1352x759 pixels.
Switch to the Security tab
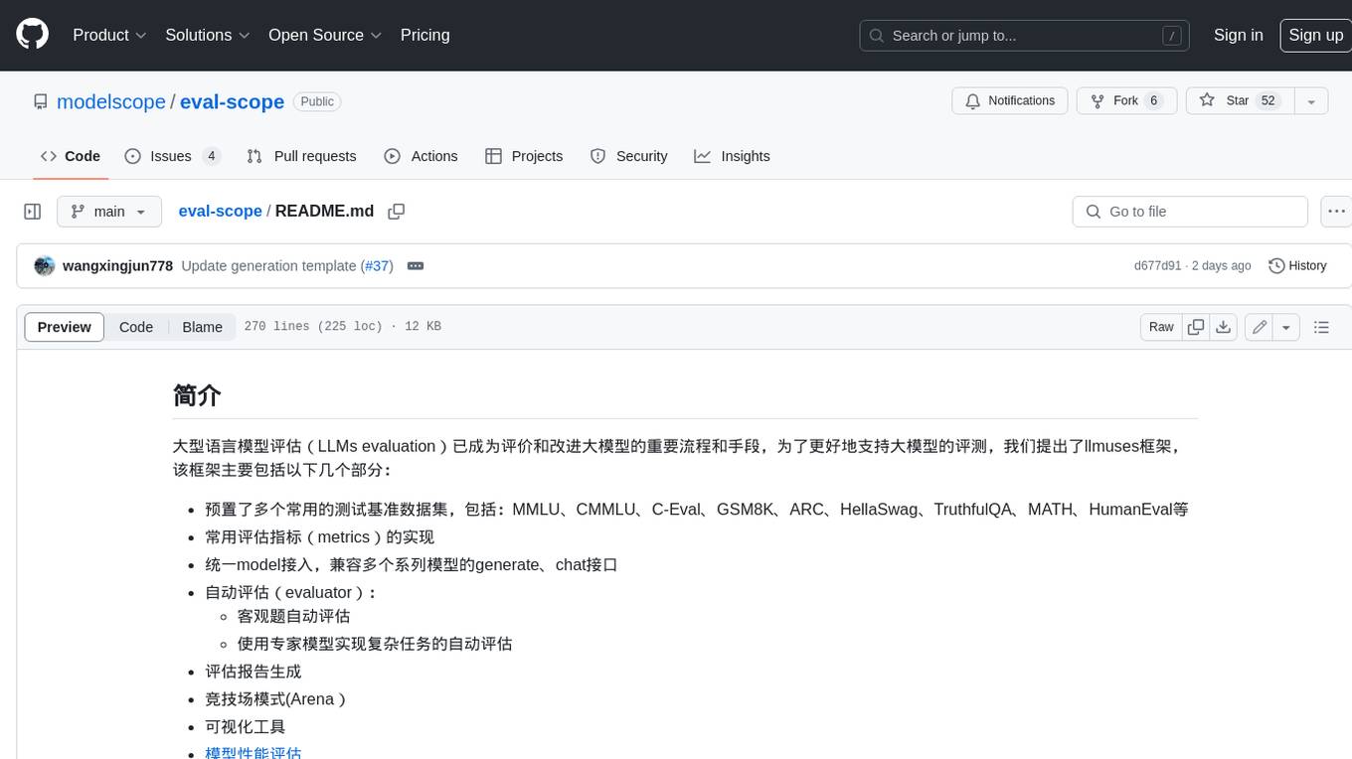pos(628,156)
